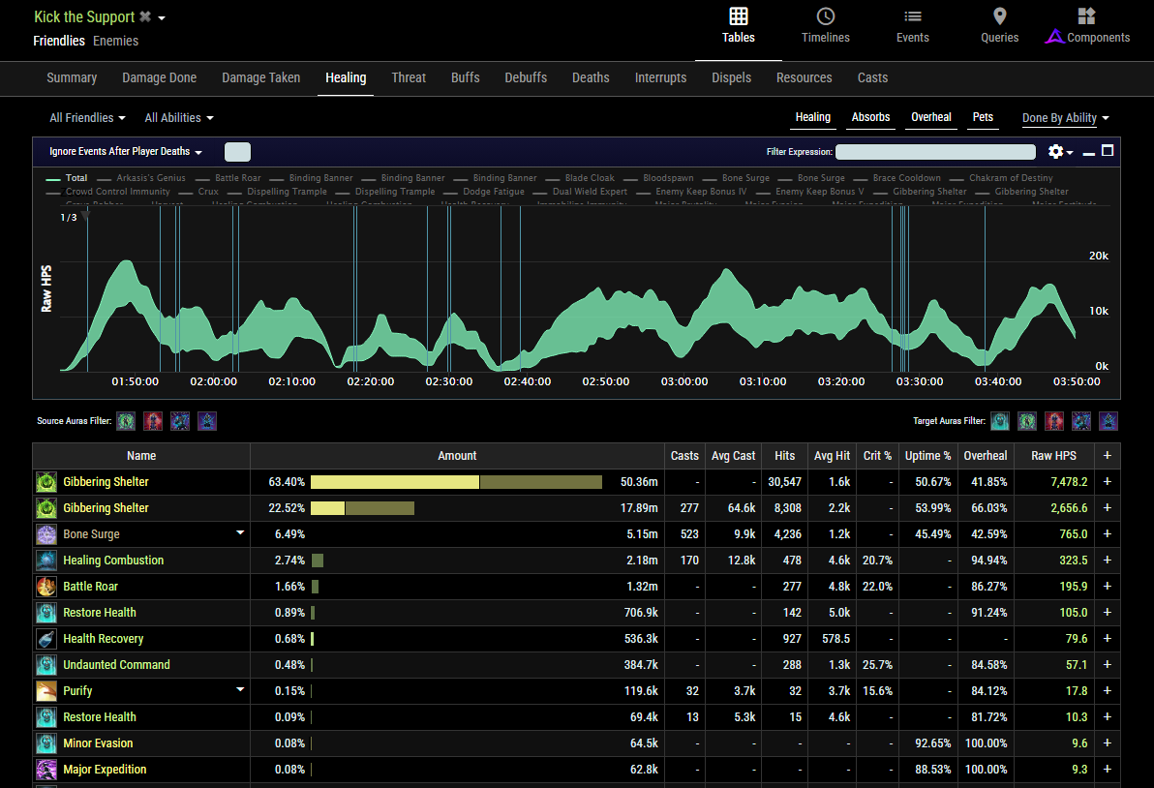Image resolution: width=1154 pixels, height=788 pixels.
Task: Open the Done By Ability dropdown
Action: click(x=1065, y=118)
